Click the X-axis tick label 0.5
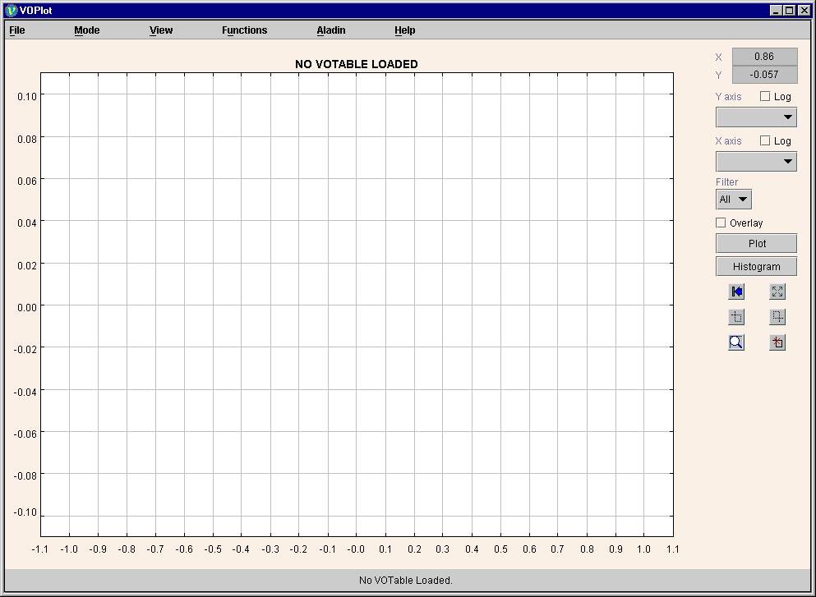The width and height of the screenshot is (816, 597). (500, 549)
